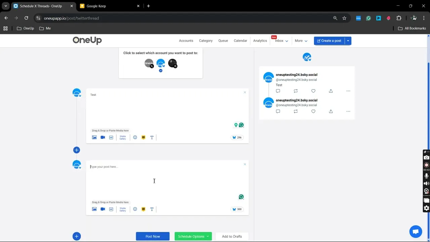
Task: Open the Schedule Options dropdown
Action: [x=193, y=236]
